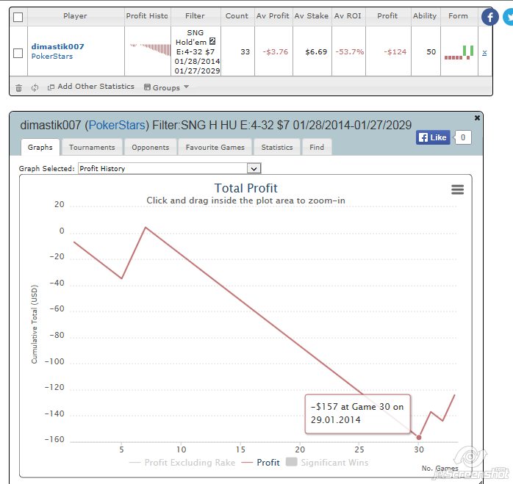Click the Form bar chart for dimastik007
The image size is (513, 484).
click(459, 52)
